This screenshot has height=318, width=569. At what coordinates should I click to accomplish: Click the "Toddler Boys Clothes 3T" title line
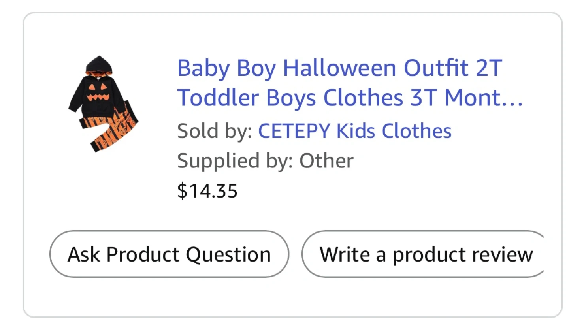tap(292, 98)
